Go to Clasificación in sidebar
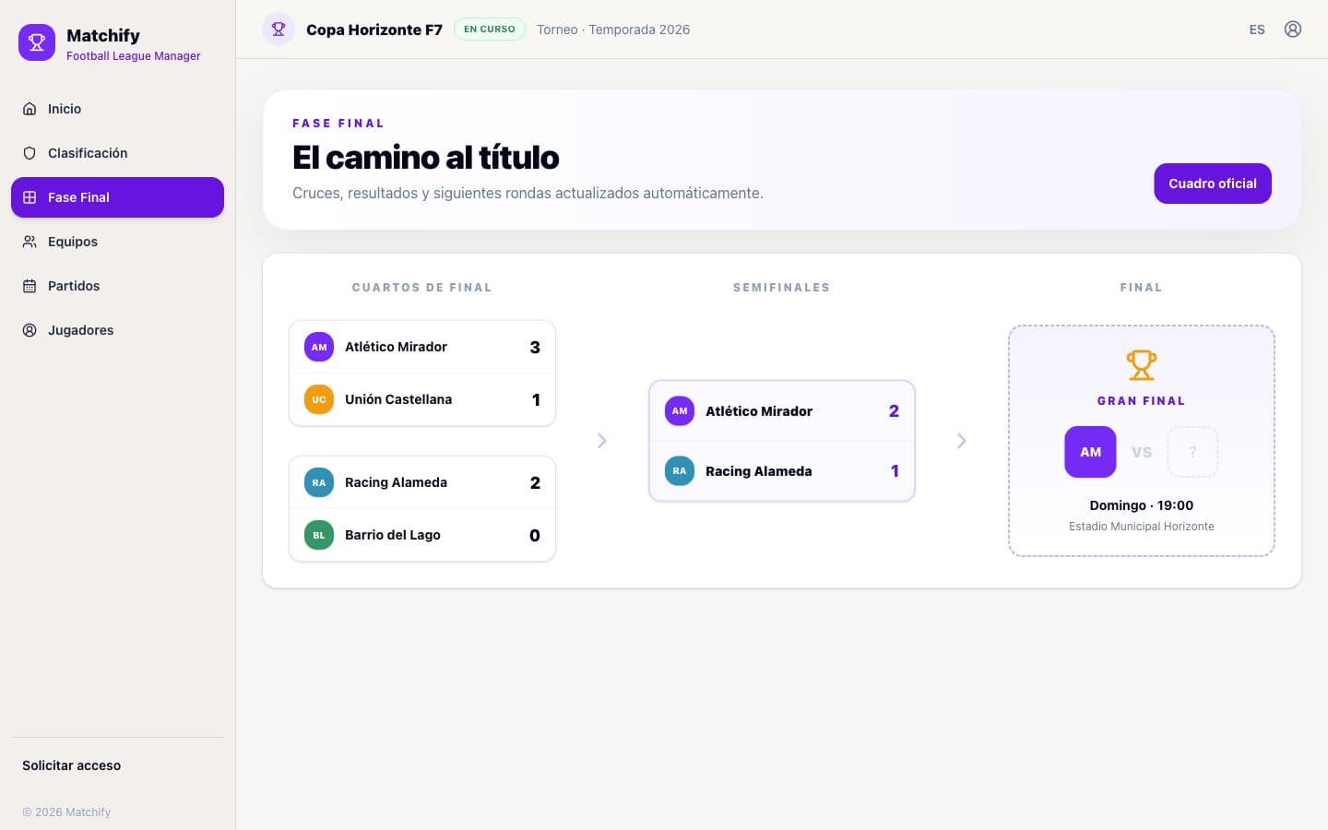The image size is (1328, 830). (x=117, y=153)
